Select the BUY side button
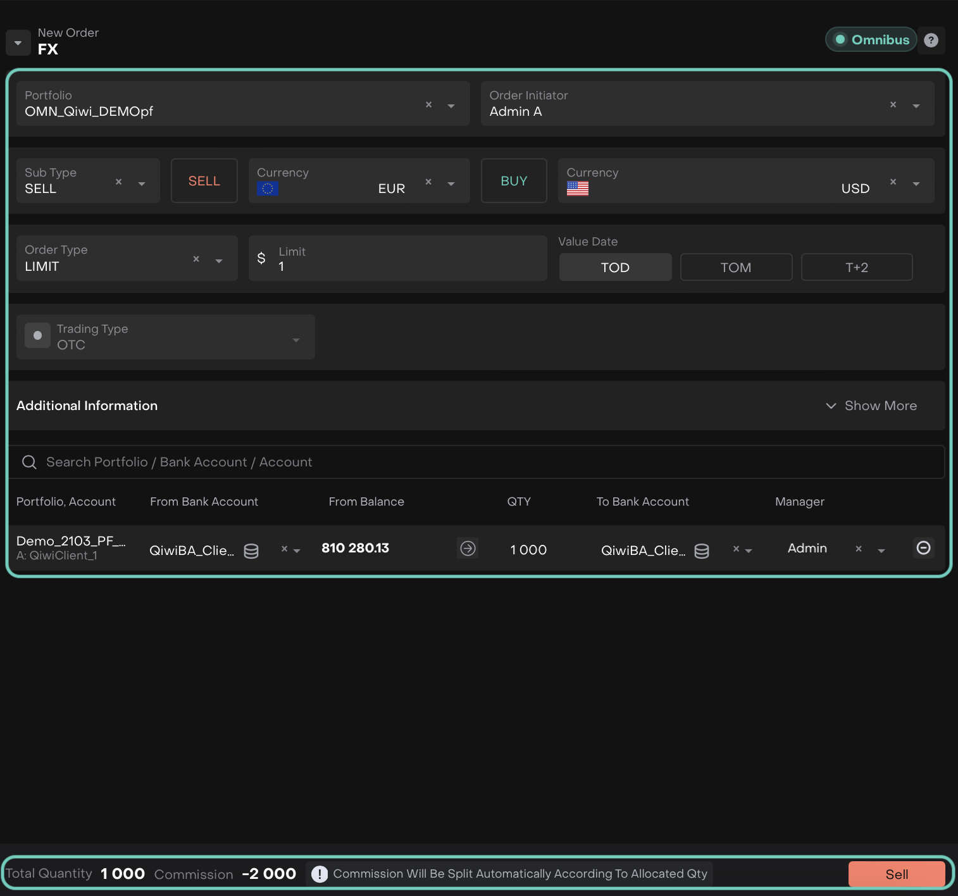958x896 pixels. 514,181
